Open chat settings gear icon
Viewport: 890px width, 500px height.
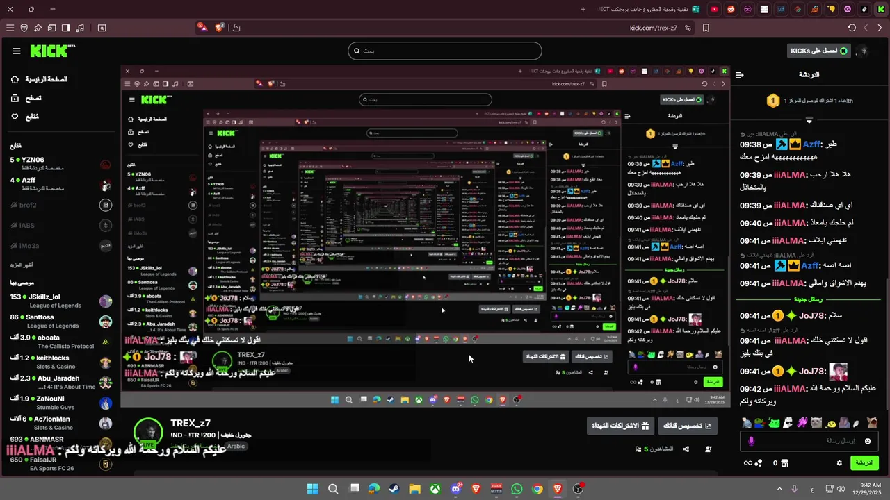coord(839,462)
